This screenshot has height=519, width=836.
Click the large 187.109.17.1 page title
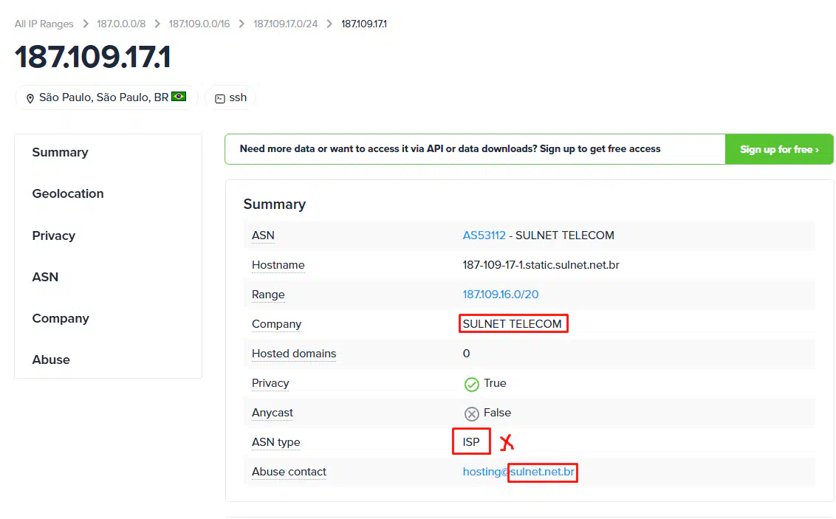(x=93, y=57)
